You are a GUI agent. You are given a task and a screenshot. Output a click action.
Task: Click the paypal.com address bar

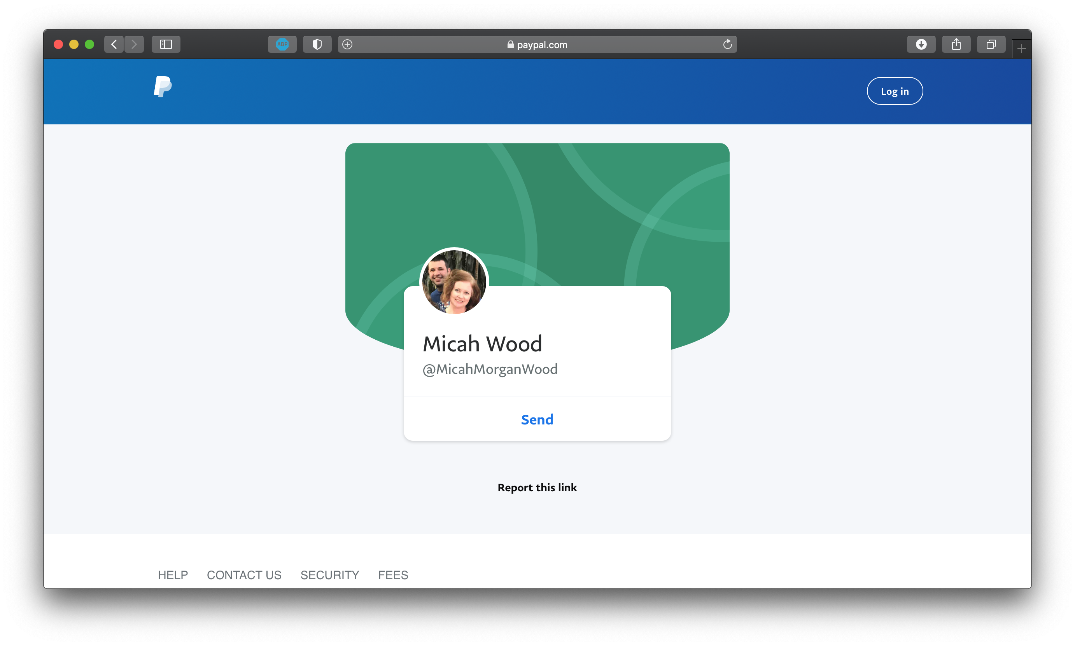point(537,44)
